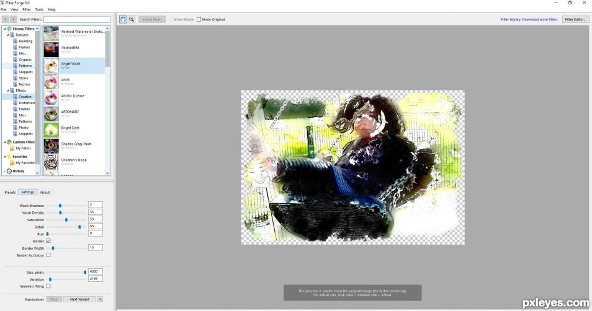Screen dimensions: 592x311
Task: Go forward with the right arrow button
Action: [14, 19]
